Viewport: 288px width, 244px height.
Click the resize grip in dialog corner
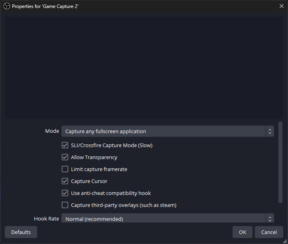[285, 242]
